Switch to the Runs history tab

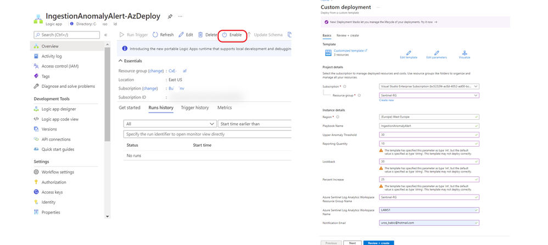[161, 108]
